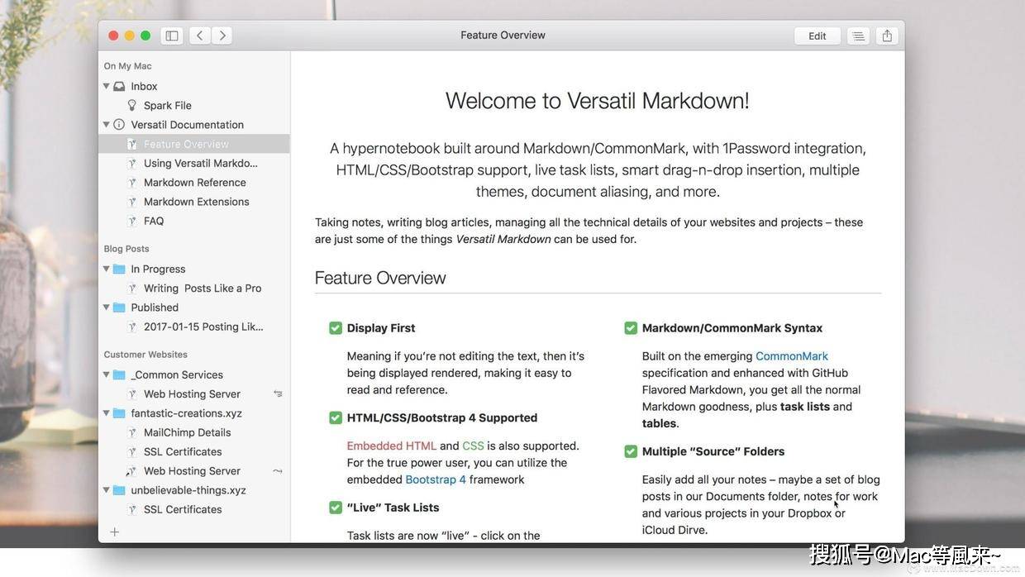Select the Feature Overview document
The width and height of the screenshot is (1025, 577).
click(x=194, y=144)
